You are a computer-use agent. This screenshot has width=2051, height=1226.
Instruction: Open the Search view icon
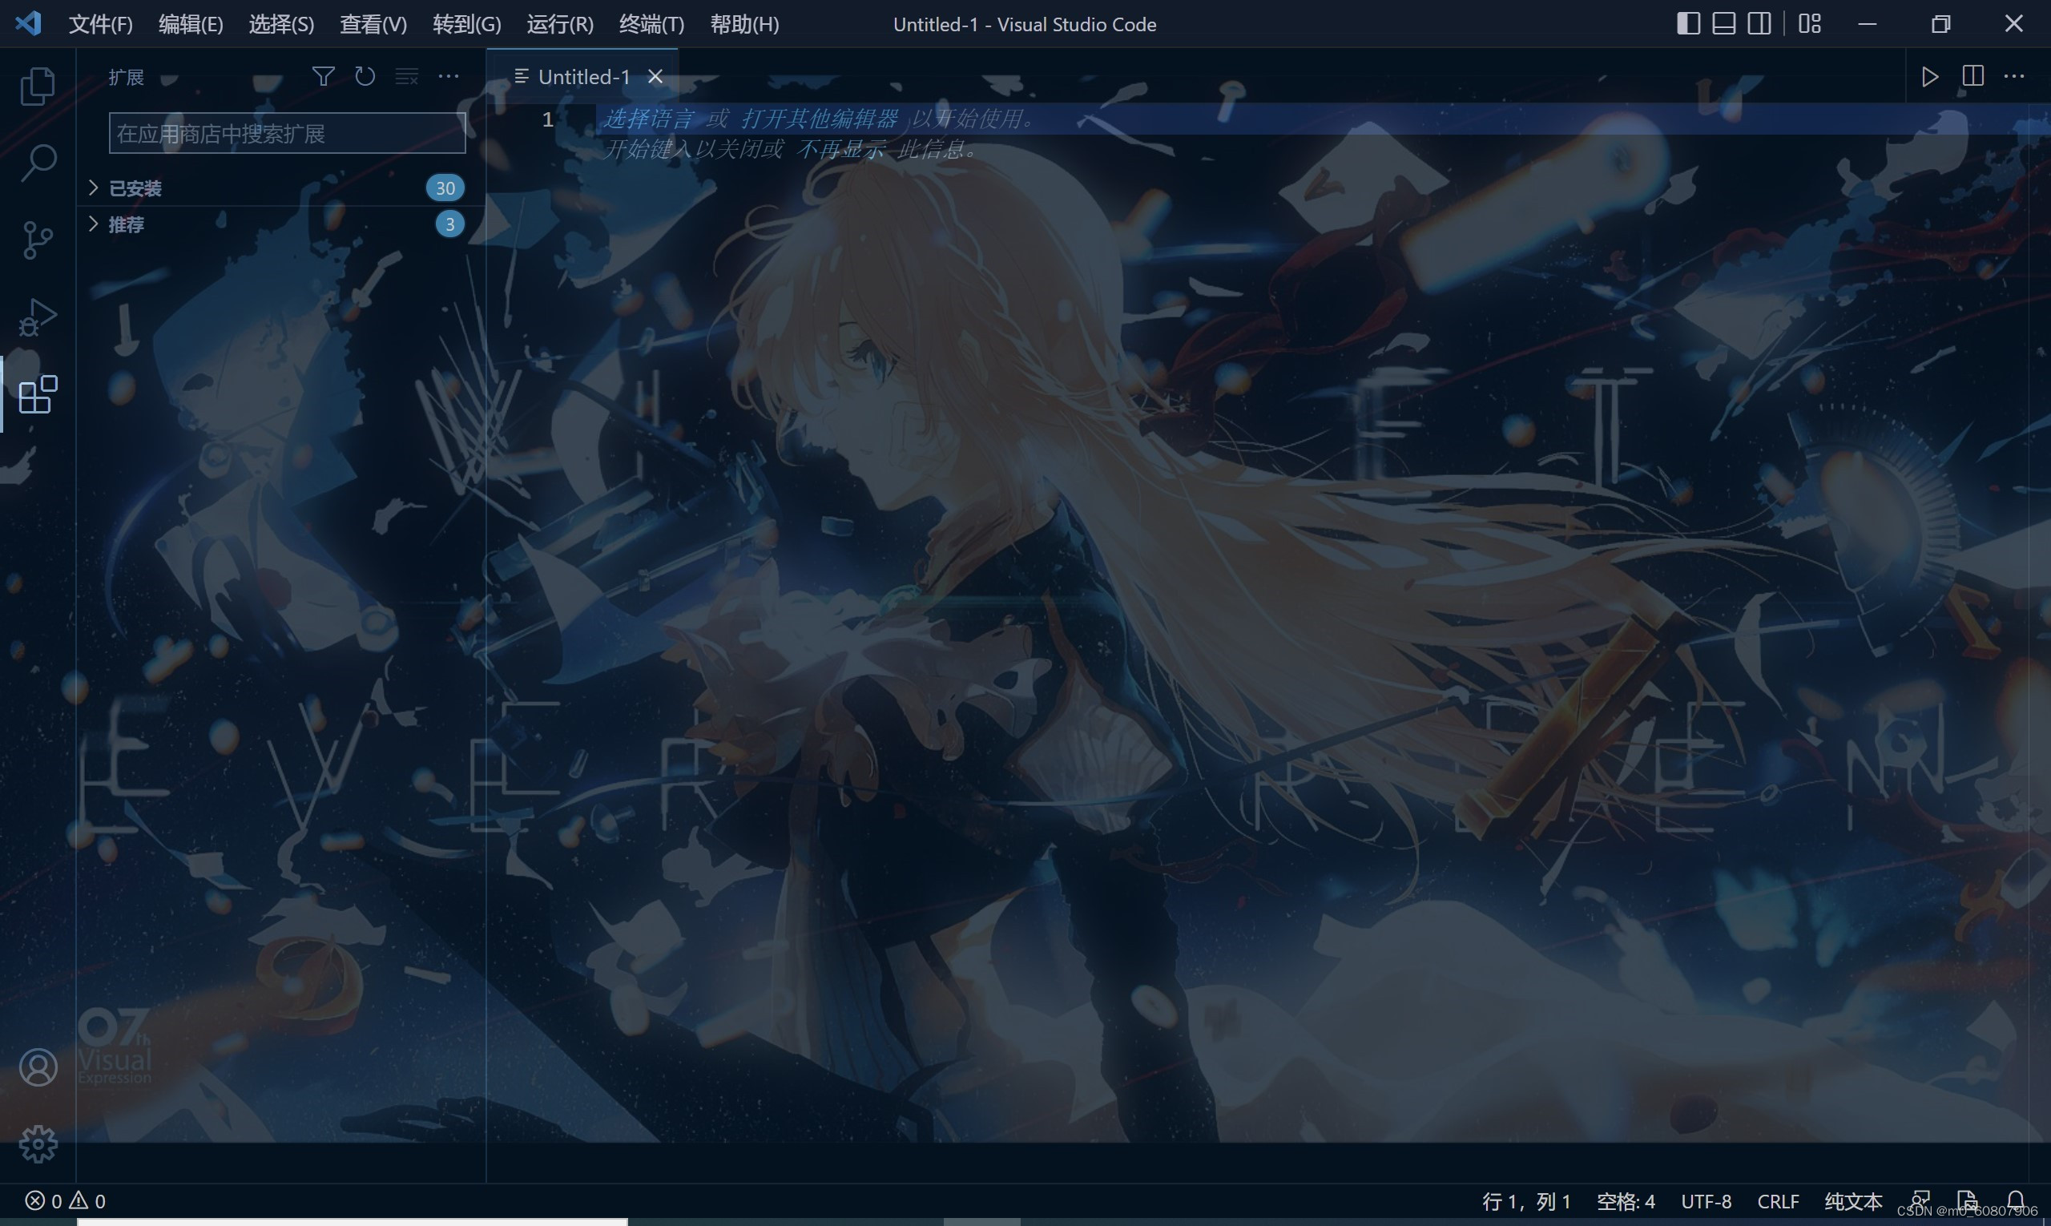(x=37, y=163)
